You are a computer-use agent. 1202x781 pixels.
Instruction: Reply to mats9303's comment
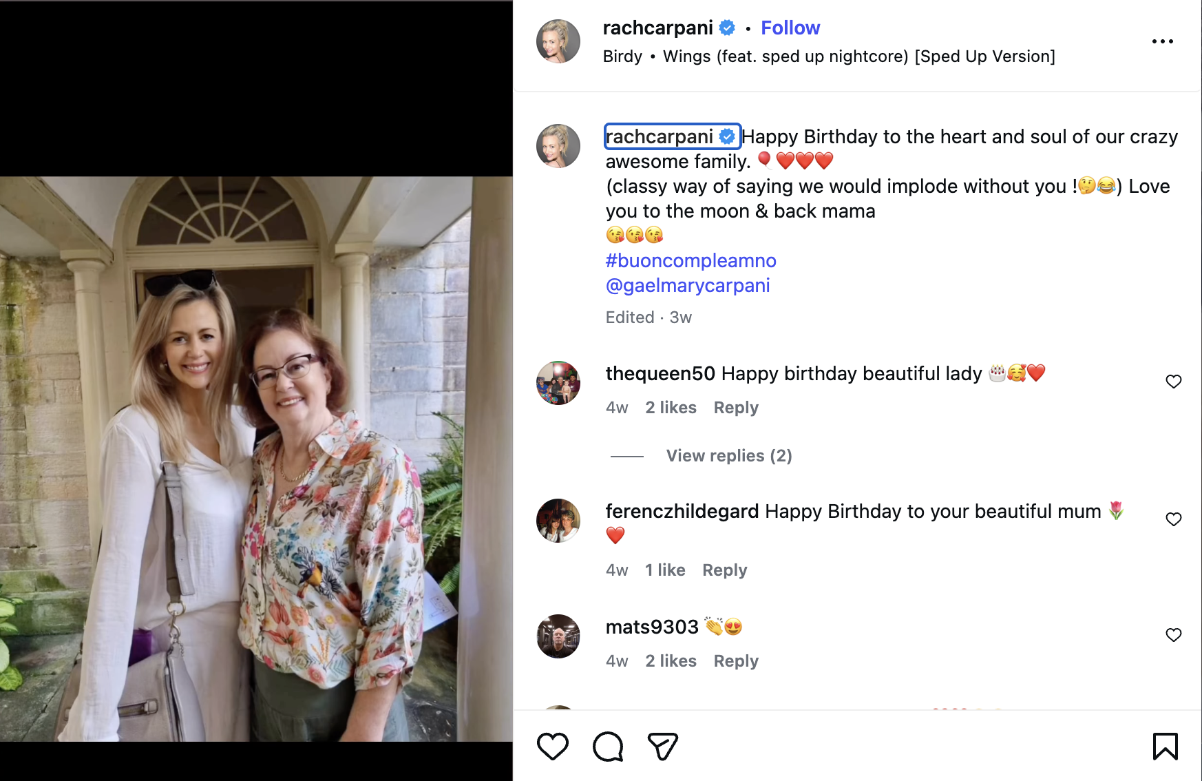pyautogui.click(x=735, y=661)
